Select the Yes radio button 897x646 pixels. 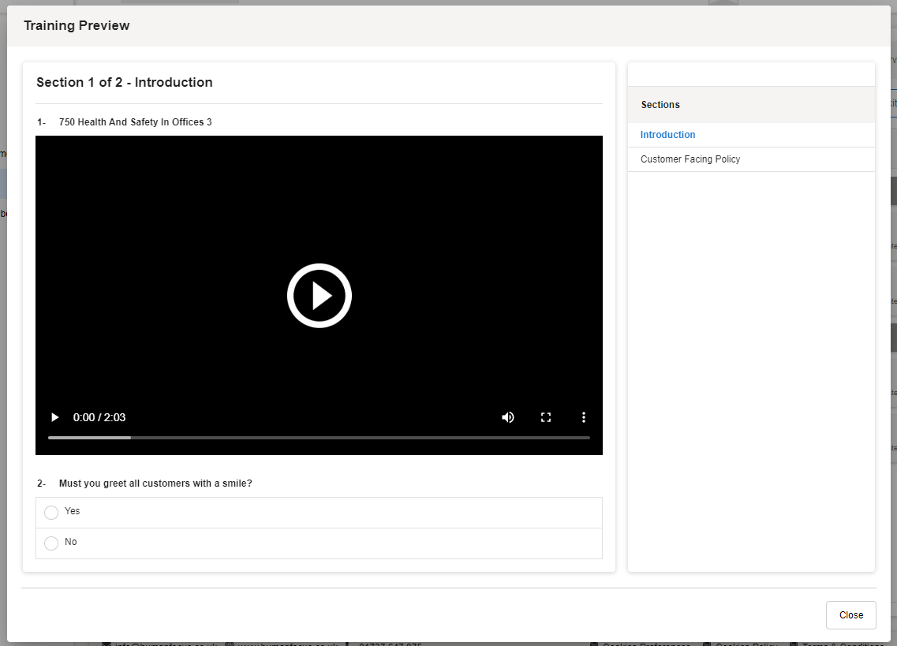point(51,513)
